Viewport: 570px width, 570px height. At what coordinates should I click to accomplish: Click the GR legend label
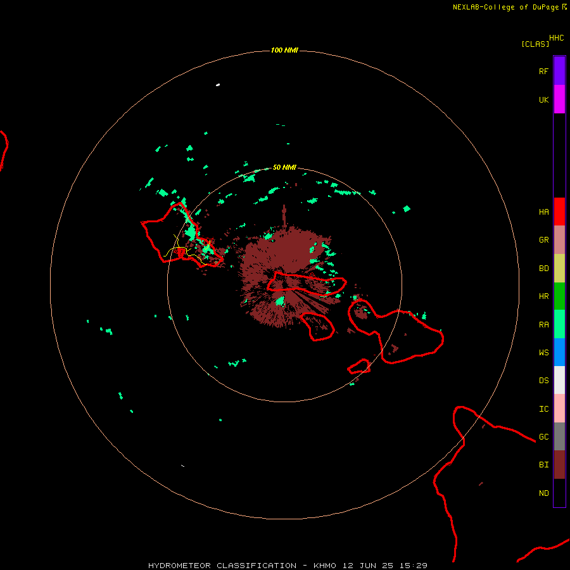pos(544,240)
